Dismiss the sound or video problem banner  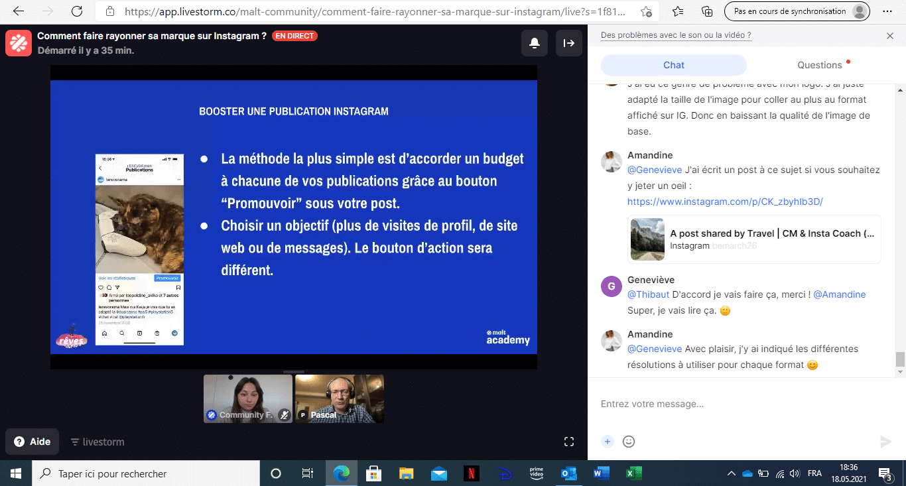[890, 36]
